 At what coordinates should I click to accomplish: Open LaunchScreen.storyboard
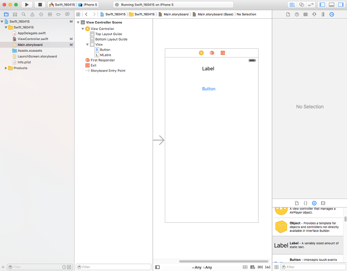[x=37, y=56]
